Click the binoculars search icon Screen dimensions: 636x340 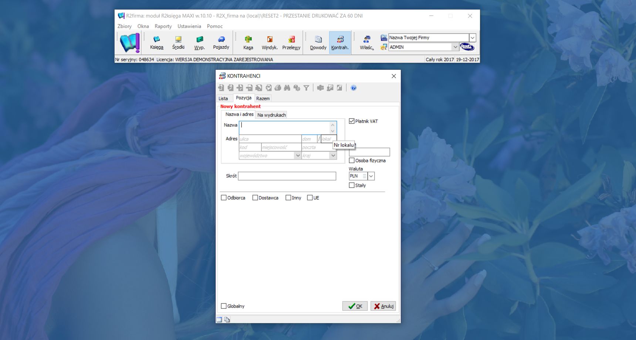tap(287, 87)
